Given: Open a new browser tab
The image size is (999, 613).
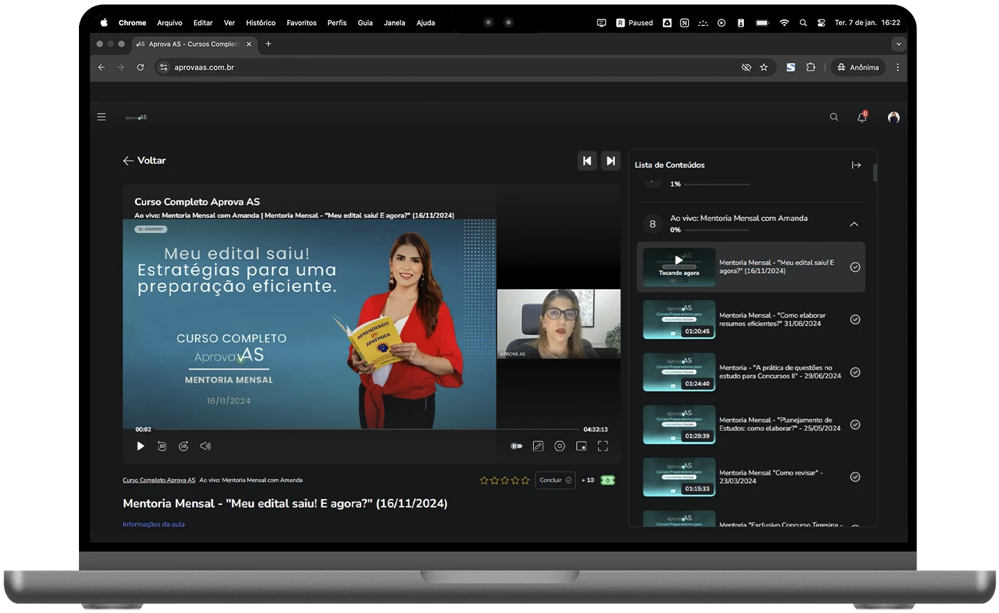Looking at the screenshot, I should point(268,44).
